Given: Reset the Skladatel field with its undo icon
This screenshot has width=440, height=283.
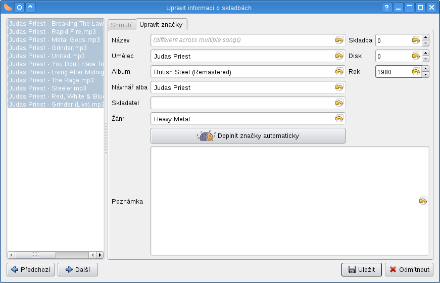Looking at the screenshot, I should pos(339,103).
